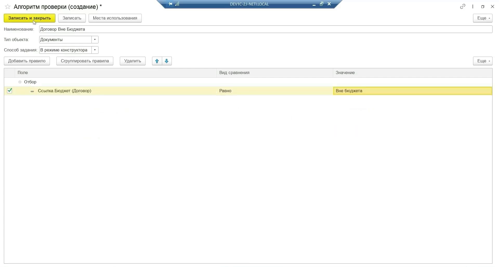This screenshot has height=267, width=499.
Task: Select the Вне бюджета value cell
Action: 412,91
